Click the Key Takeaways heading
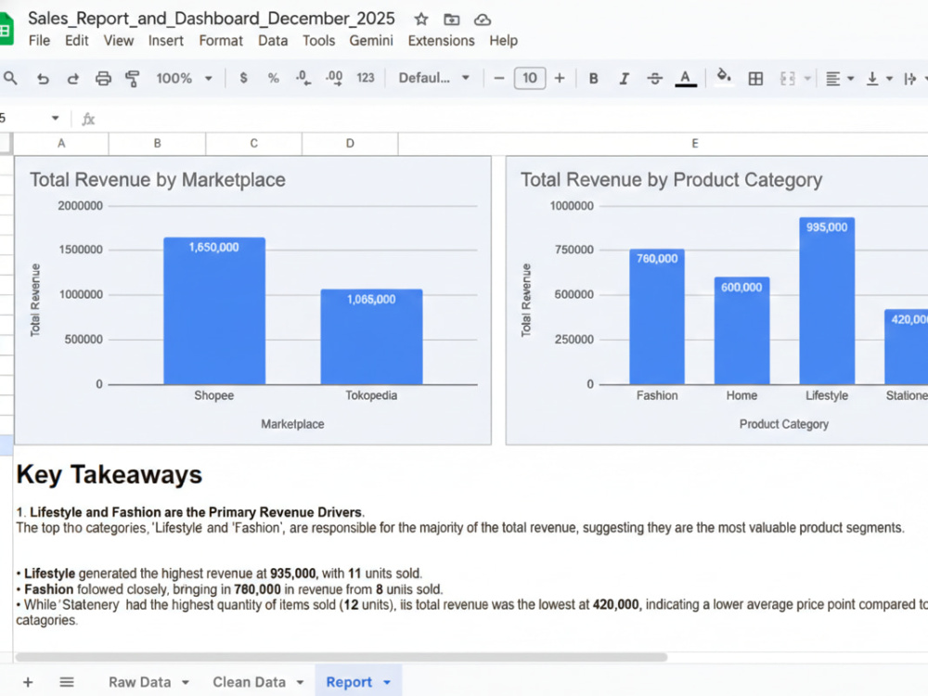This screenshot has width=928, height=696. (110, 474)
